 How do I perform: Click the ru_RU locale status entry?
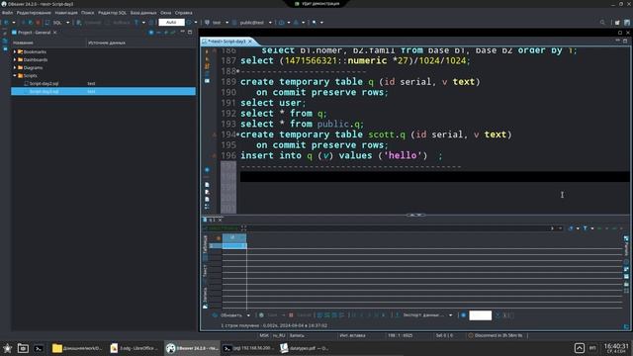(x=279, y=335)
